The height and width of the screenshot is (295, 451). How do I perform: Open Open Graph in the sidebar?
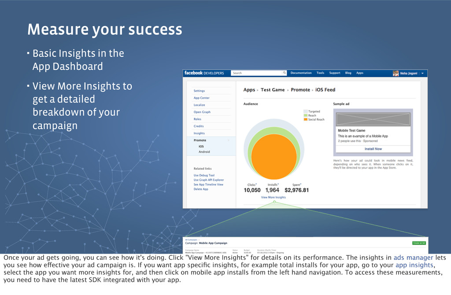[202, 112]
